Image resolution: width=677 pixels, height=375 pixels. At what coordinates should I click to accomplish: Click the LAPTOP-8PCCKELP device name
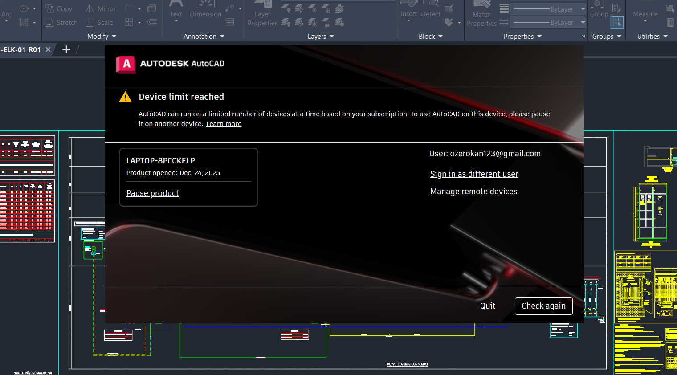[x=161, y=161]
